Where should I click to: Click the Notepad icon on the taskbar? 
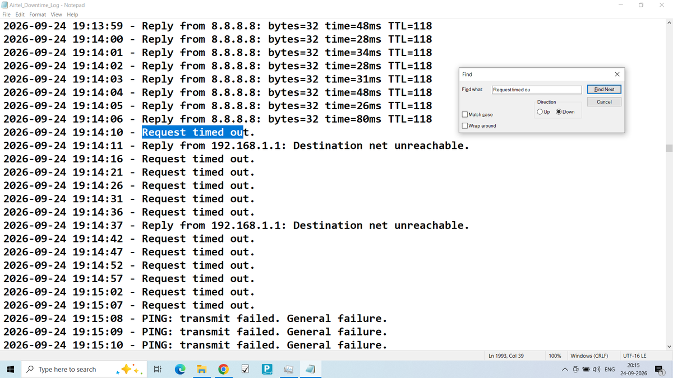(x=311, y=369)
